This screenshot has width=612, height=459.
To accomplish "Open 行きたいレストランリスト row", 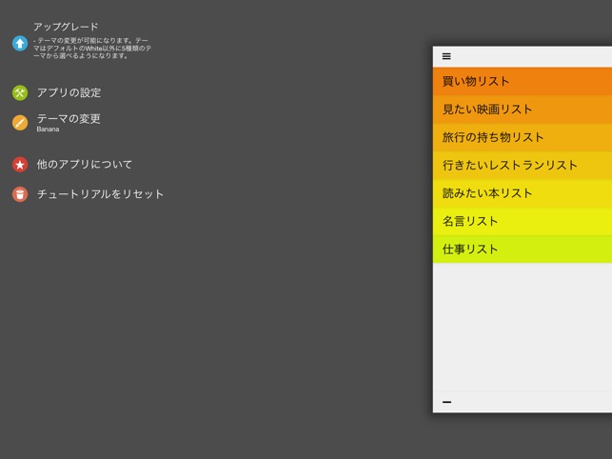I will 523,166.
